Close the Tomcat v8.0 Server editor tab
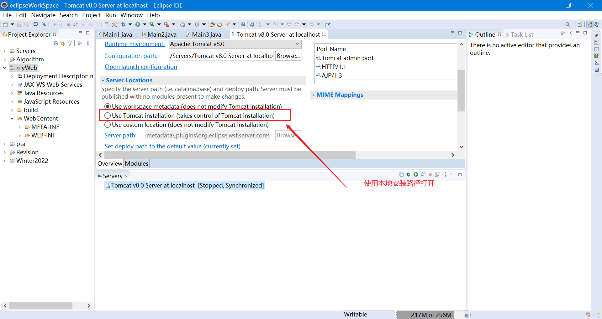 tap(324, 34)
